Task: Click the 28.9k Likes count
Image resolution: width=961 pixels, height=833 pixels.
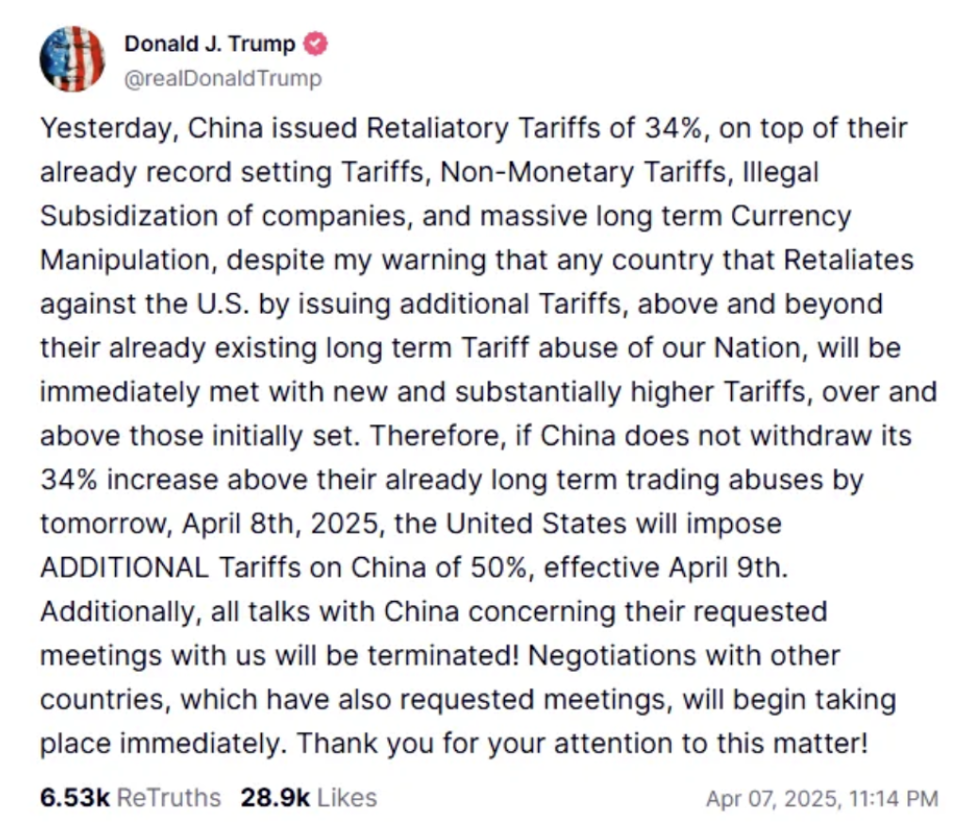Action: coord(275,797)
